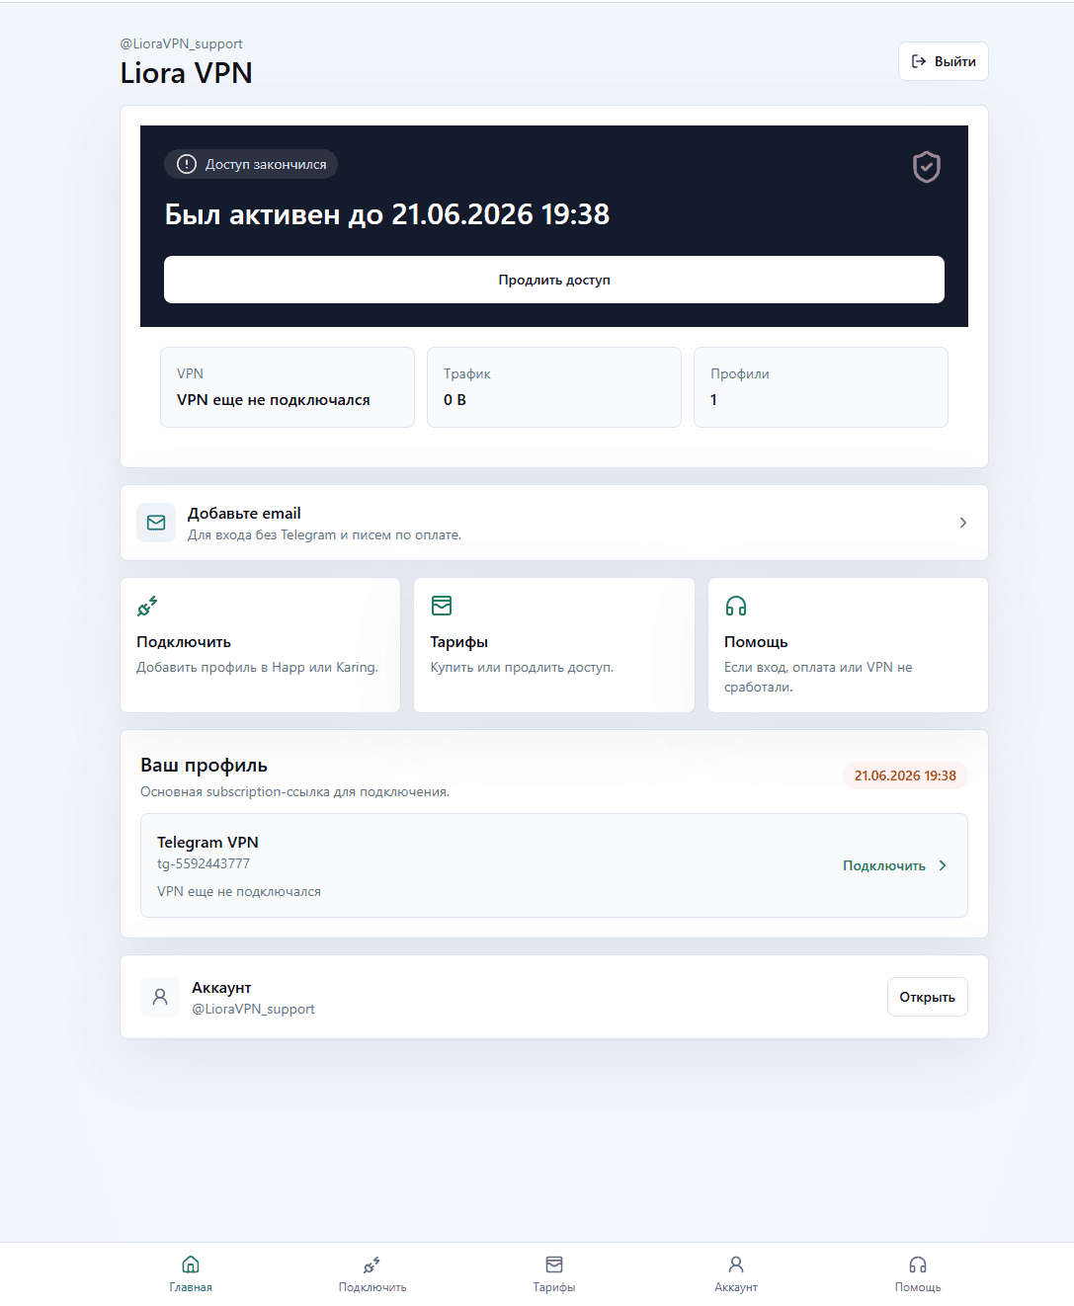Screen dimensions: 1074x1306
Task: Click the tariffs card icon in bottom navigation
Action: (x=554, y=1265)
